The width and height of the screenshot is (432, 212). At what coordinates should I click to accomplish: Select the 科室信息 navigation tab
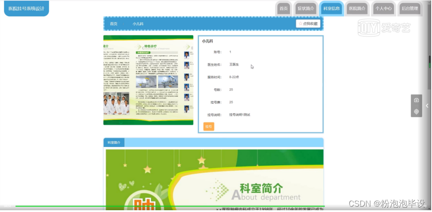331,8
